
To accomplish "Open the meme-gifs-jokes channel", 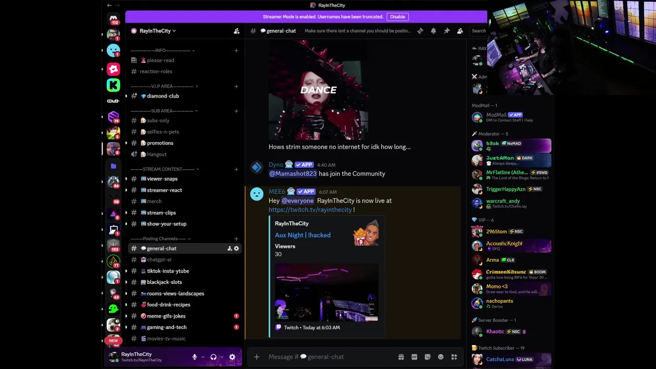I will (185, 316).
